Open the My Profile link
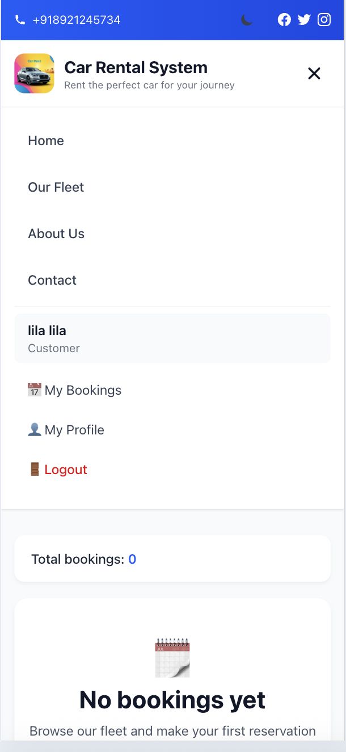The image size is (346, 752). [x=74, y=430]
